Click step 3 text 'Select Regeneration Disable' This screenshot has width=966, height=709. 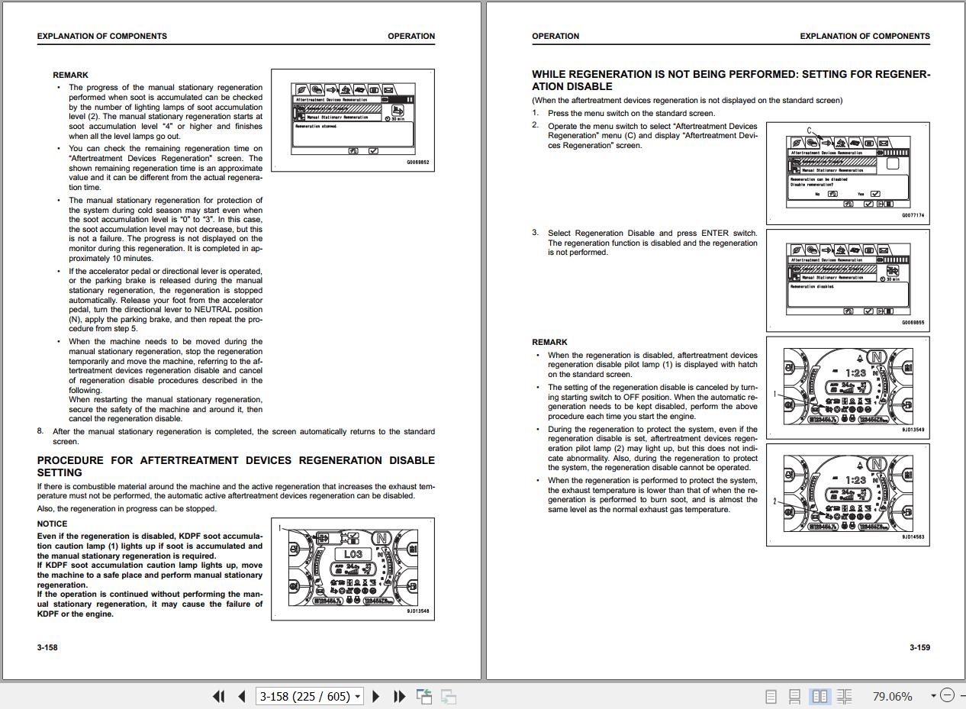(x=652, y=243)
